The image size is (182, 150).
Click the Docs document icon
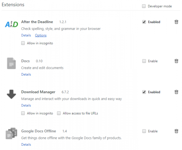pos(11,63)
